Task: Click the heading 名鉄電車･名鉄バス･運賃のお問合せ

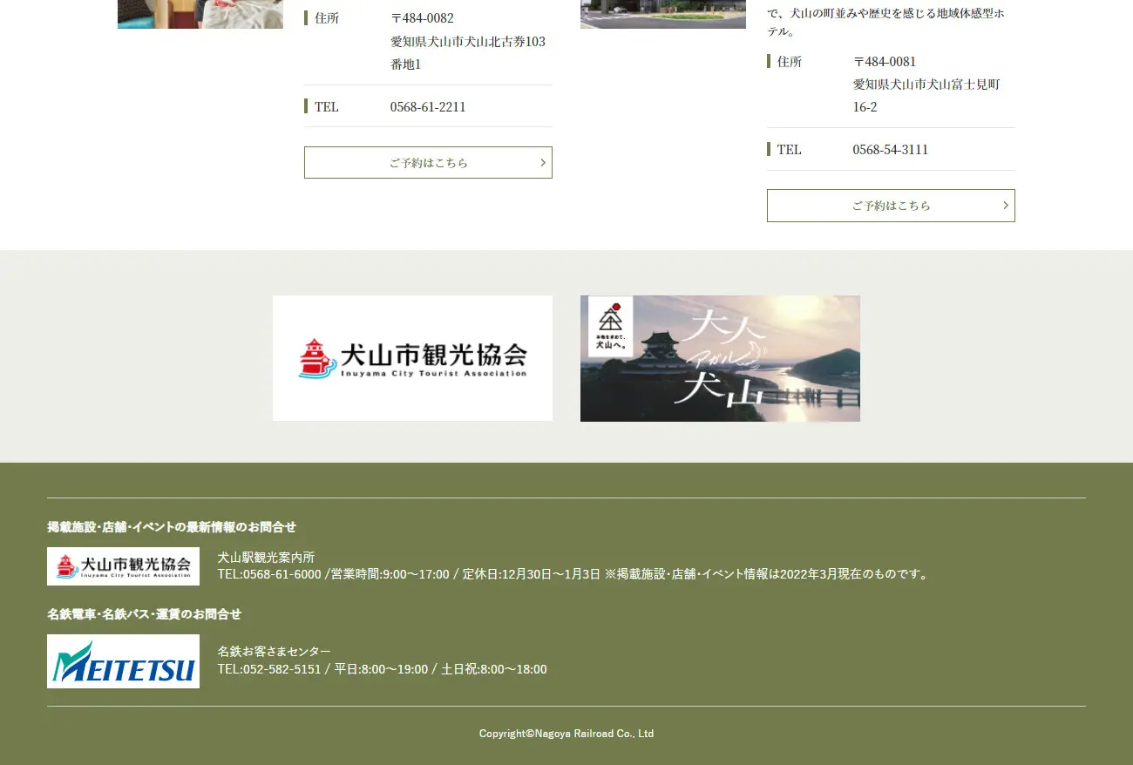Action: pos(145,614)
